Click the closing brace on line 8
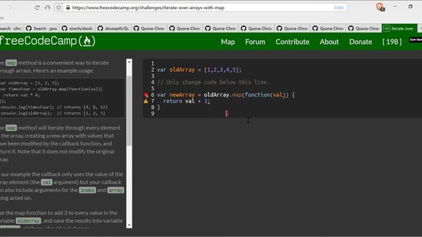 pyautogui.click(x=158, y=107)
